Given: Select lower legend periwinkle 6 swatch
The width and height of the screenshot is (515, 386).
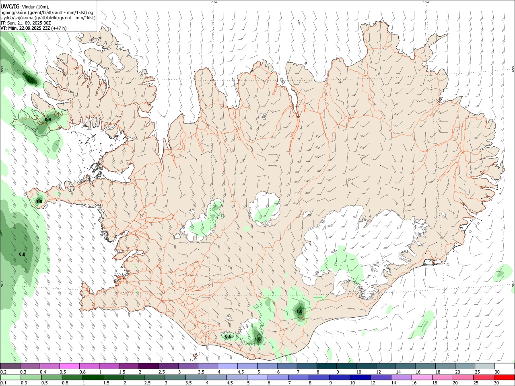Looking at the screenshot, I should click(278, 377).
